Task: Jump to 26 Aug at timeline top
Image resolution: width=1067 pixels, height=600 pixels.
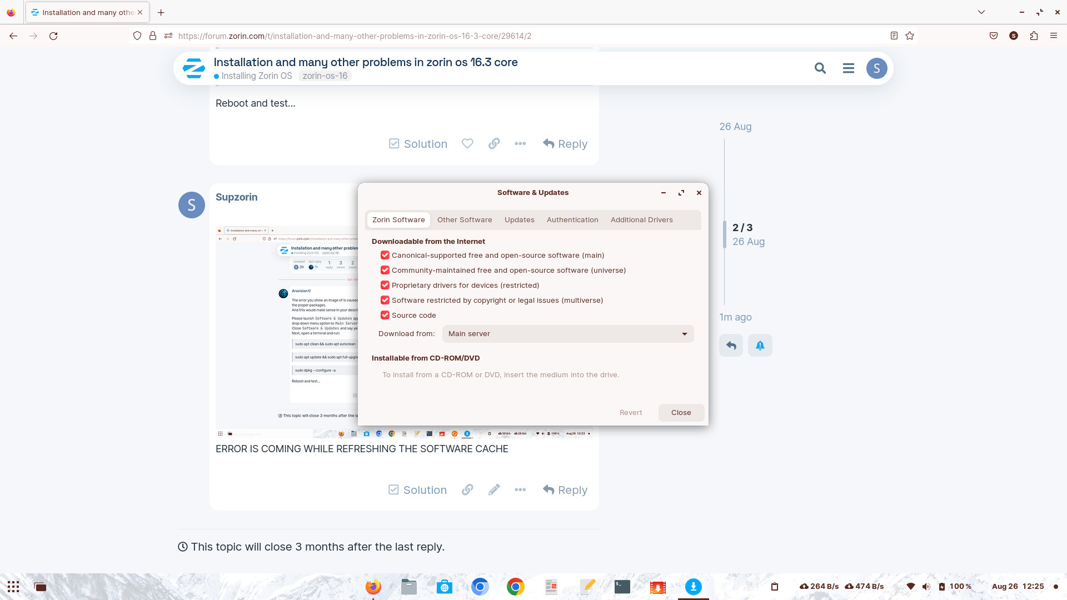Action: coord(735,127)
